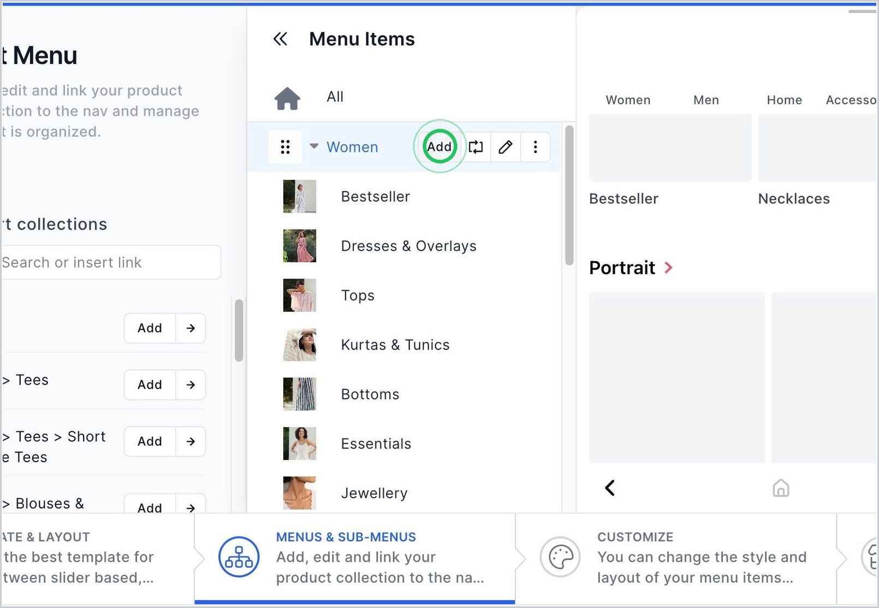Select the Essentials thumbnail image
The height and width of the screenshot is (608, 879).
[x=299, y=444]
